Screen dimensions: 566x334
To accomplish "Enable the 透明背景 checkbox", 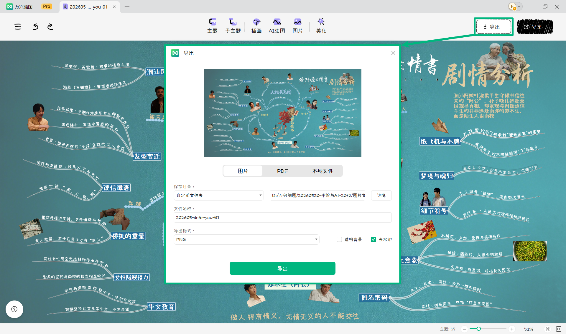I will (339, 239).
